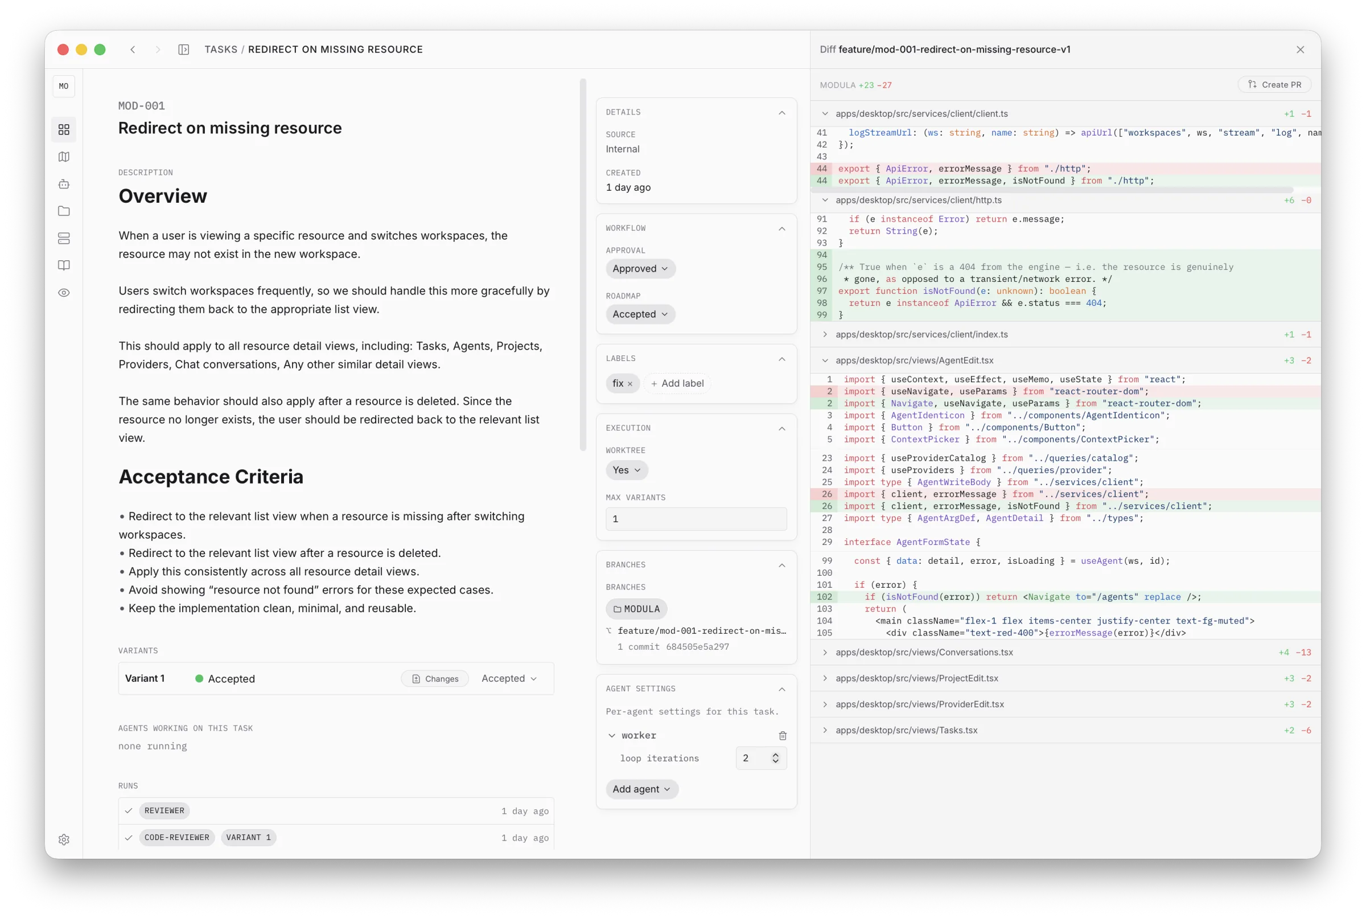Toggle the sidebar panel icon
The width and height of the screenshot is (1366, 918).
184,50
